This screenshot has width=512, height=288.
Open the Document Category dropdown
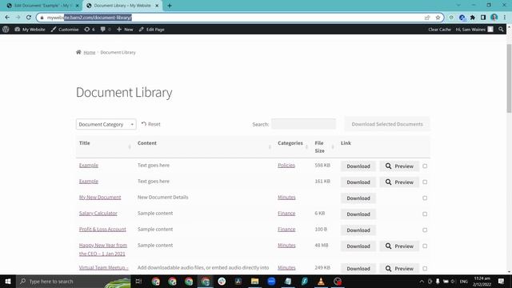point(106,124)
